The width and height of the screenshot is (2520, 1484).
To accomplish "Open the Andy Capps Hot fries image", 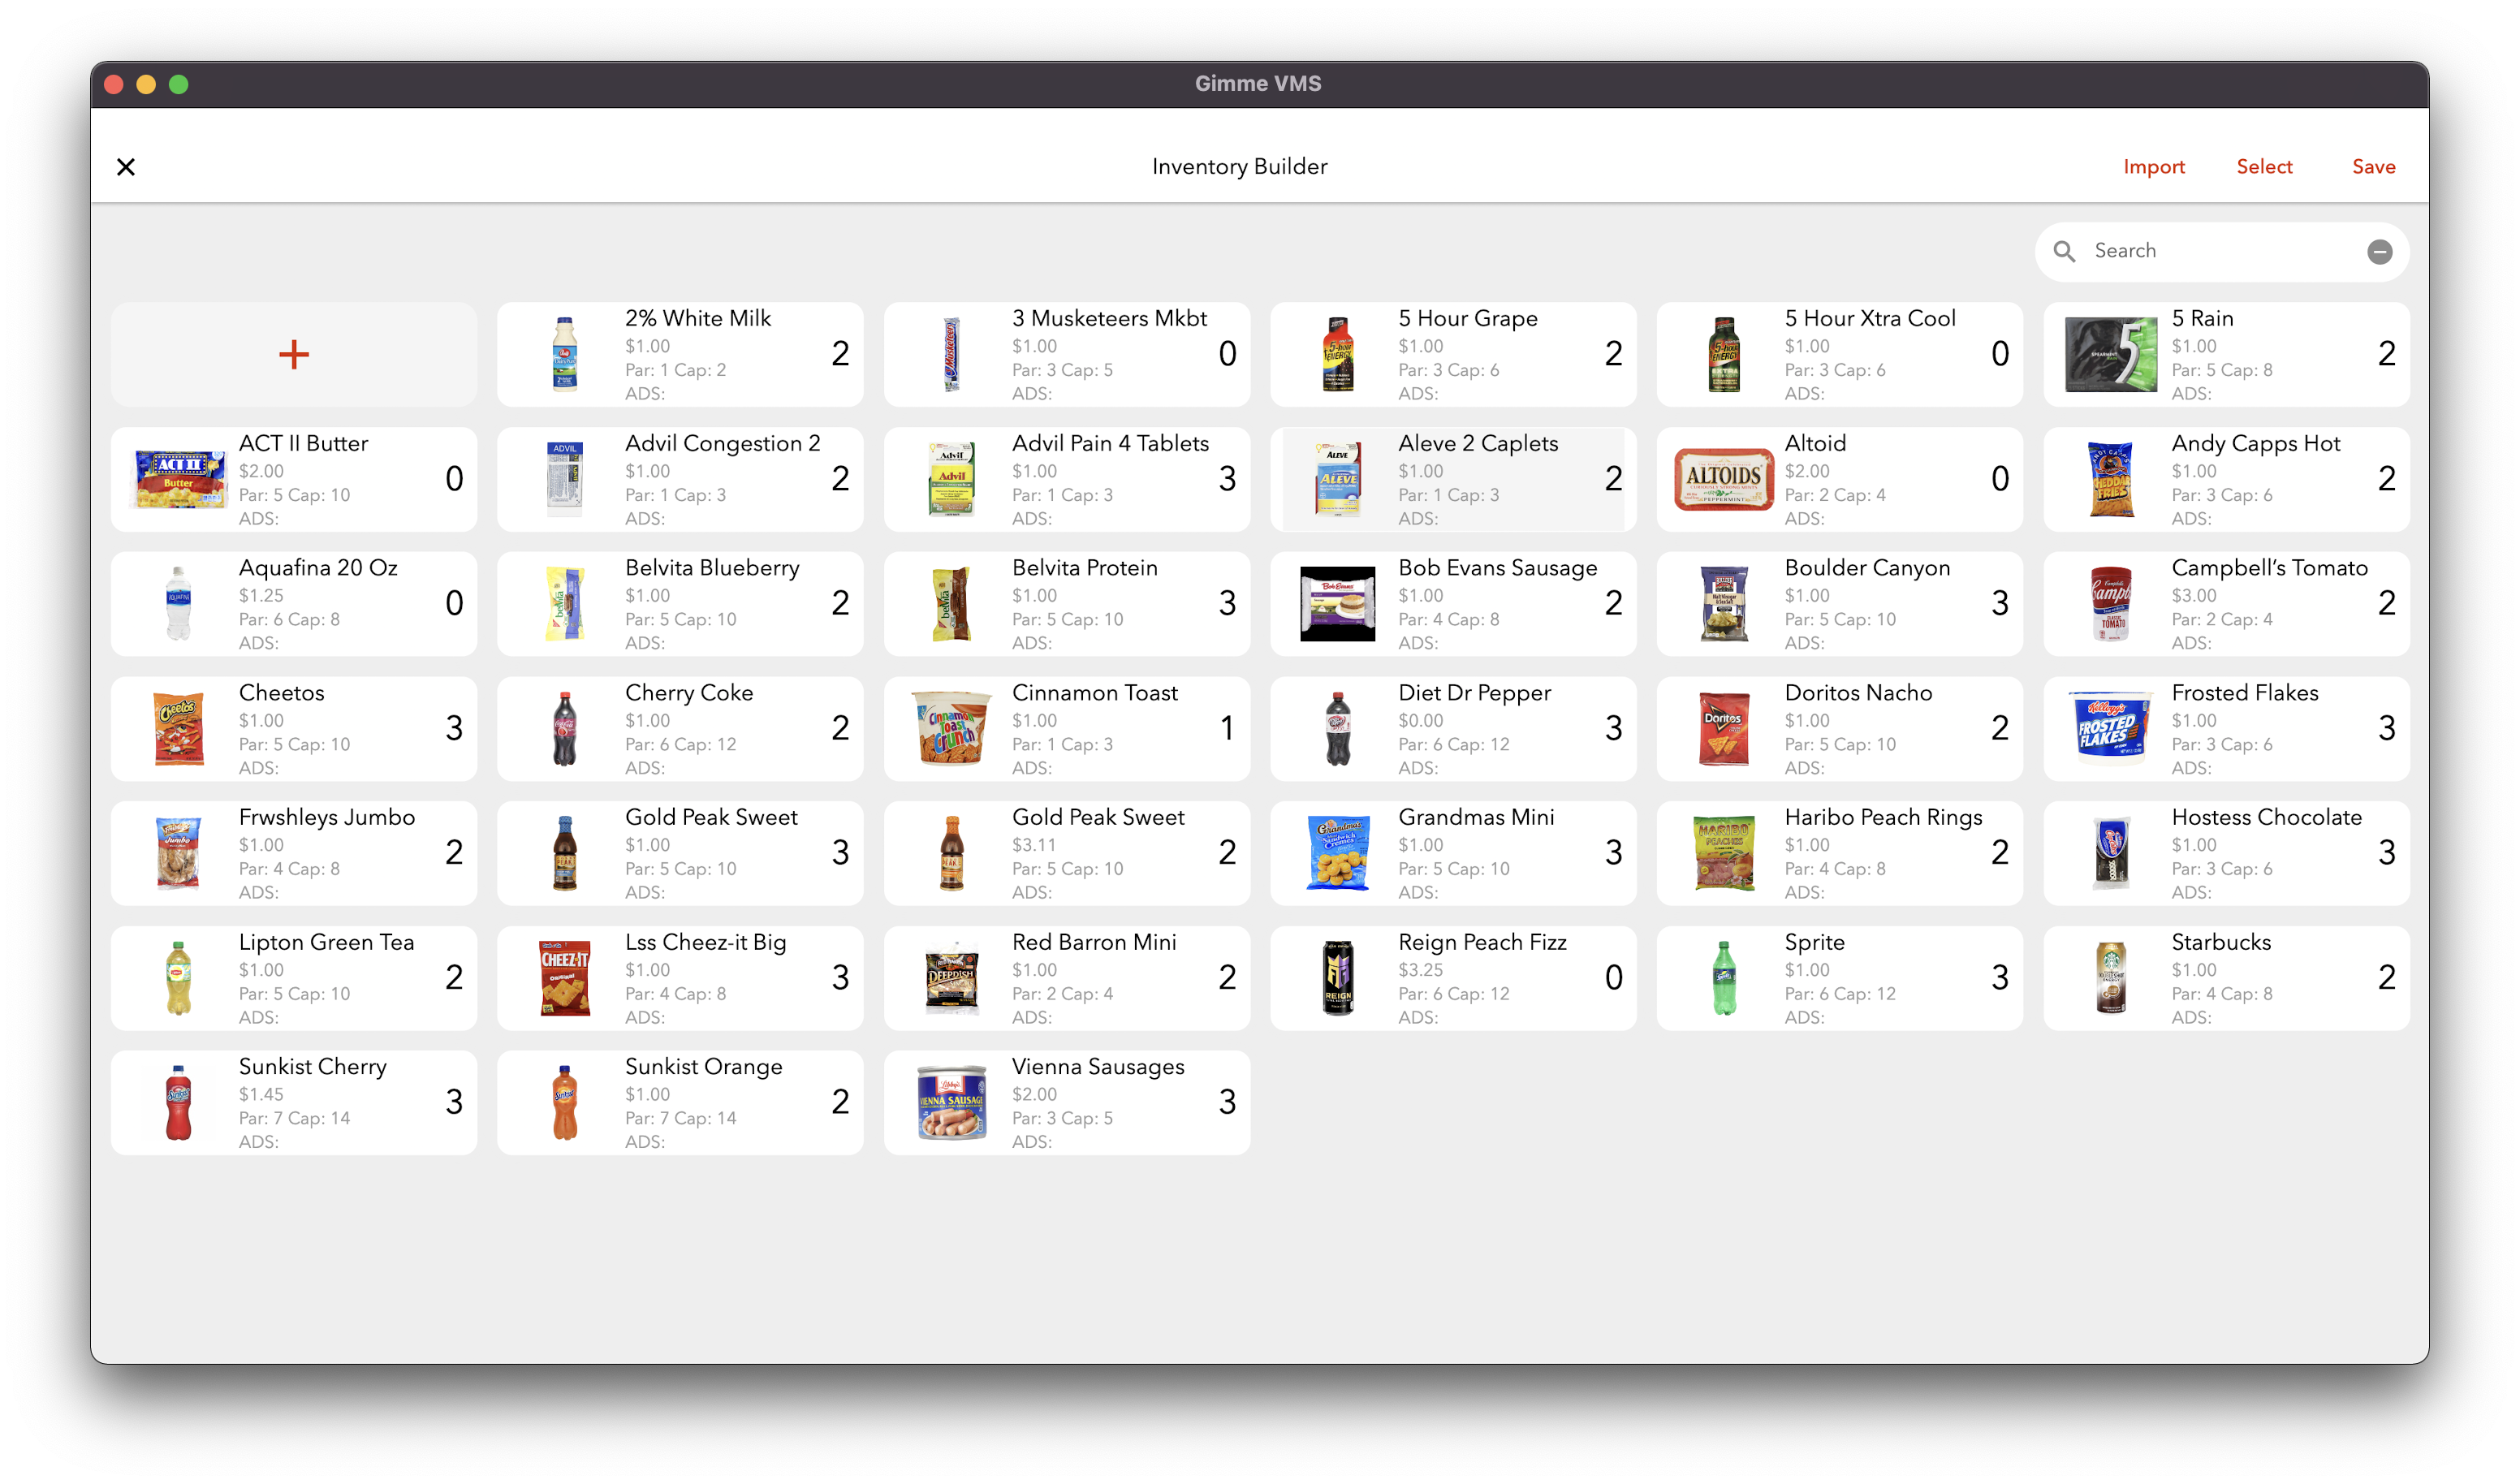I will click(2111, 479).
